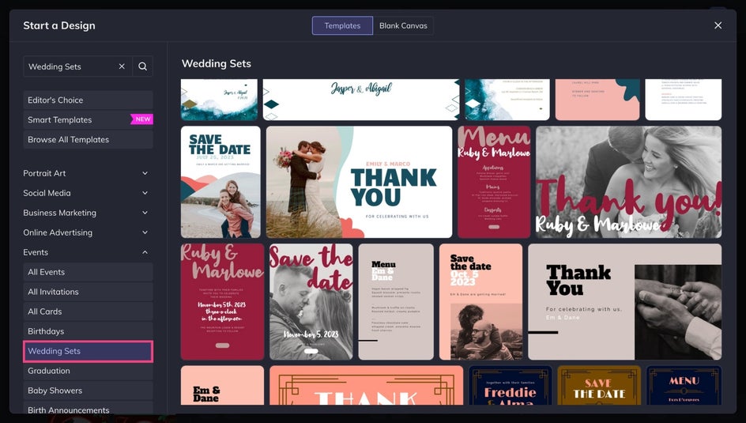The image size is (746, 423).
Task: Open Save the date November 5 template
Action: (x=311, y=302)
